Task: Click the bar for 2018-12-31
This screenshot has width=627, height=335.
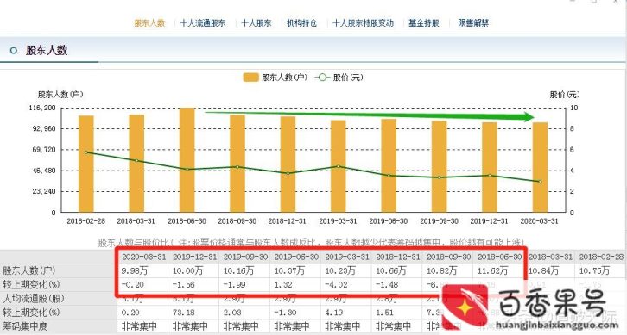Action: coord(288,164)
